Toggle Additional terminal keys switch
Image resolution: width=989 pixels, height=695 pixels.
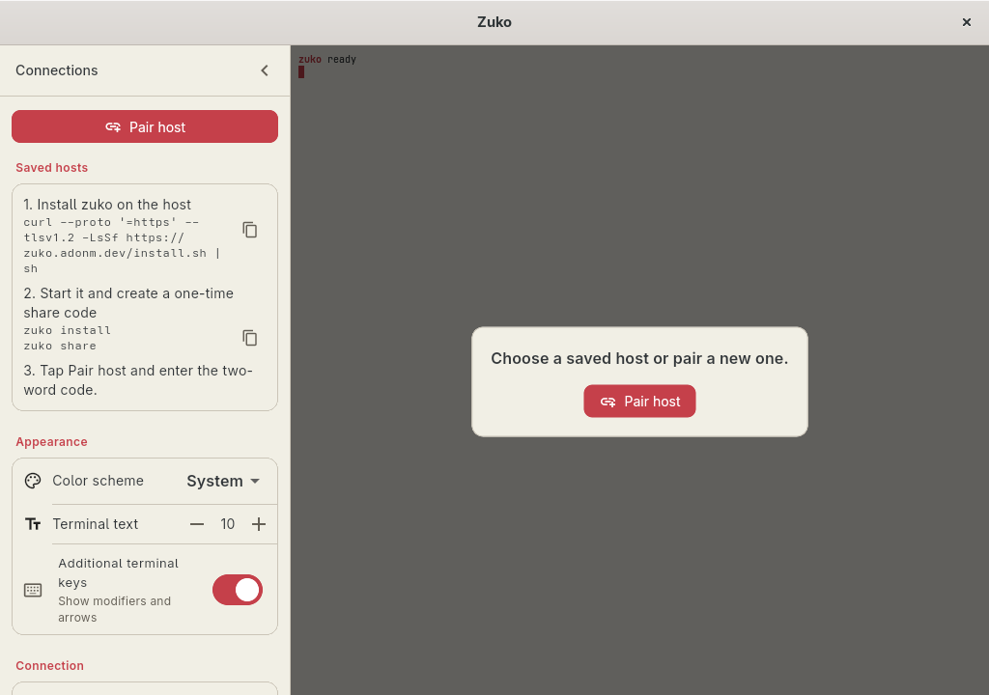click(x=238, y=590)
